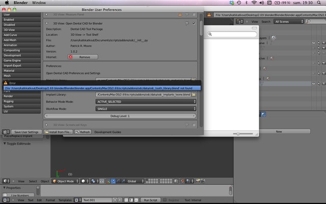Open the Time Machine menu bar icon

239,3
